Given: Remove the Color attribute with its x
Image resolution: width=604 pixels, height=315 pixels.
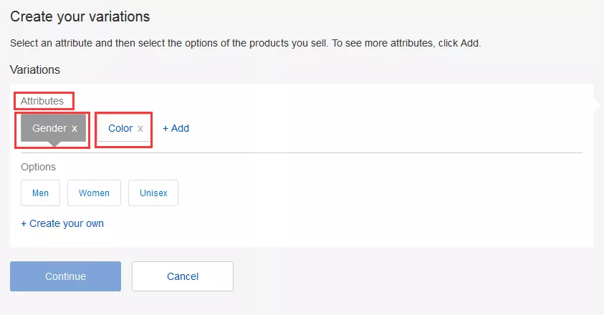Looking at the screenshot, I should click(x=140, y=129).
